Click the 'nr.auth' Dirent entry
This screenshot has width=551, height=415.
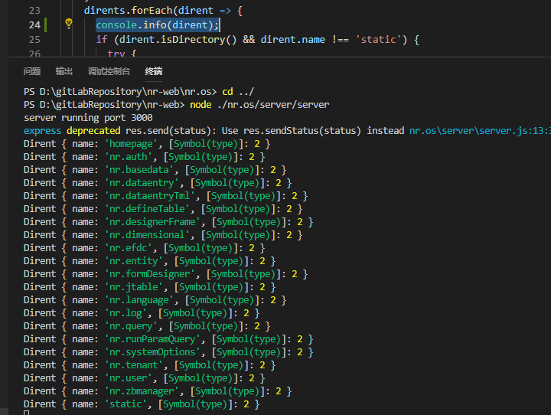click(144, 157)
